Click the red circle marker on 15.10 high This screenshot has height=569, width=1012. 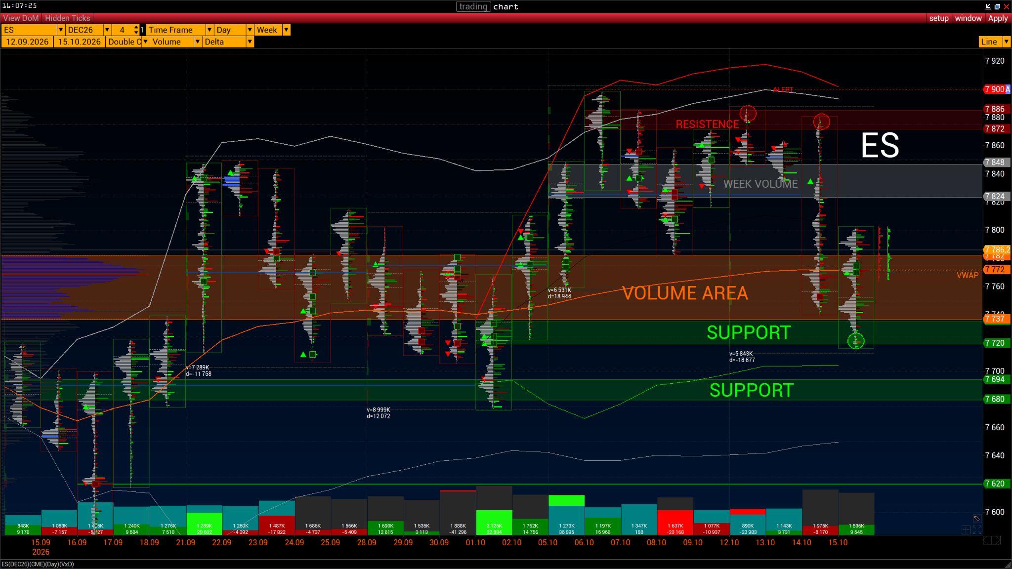pos(821,122)
